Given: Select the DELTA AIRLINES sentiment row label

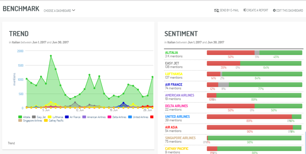Looking at the screenshot, I should (176, 106).
